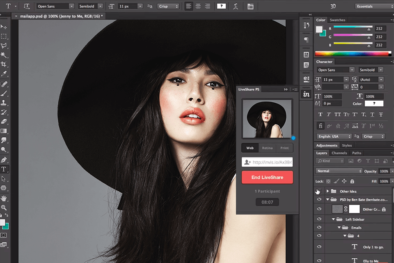The width and height of the screenshot is (394, 263).
Task: Expand the Other Idea layer group
Action: (x=328, y=191)
